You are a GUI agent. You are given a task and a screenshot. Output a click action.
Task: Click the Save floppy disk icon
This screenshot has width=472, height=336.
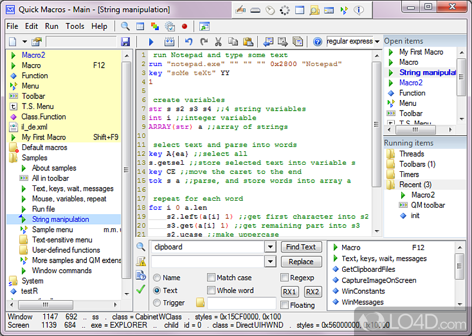coord(125,42)
